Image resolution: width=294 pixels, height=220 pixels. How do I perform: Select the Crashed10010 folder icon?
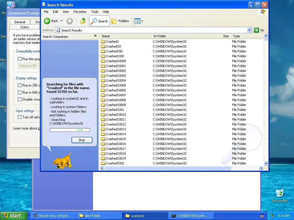tap(103, 115)
